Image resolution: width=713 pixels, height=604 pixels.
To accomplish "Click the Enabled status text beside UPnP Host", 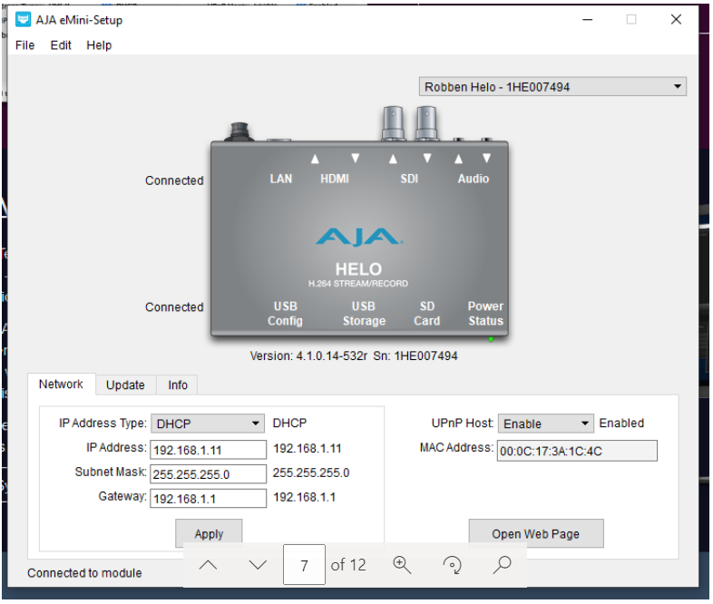I will [621, 424].
